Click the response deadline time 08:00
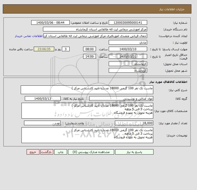Screen dimensions: 197x190 pyautogui.click(x=90, y=49)
